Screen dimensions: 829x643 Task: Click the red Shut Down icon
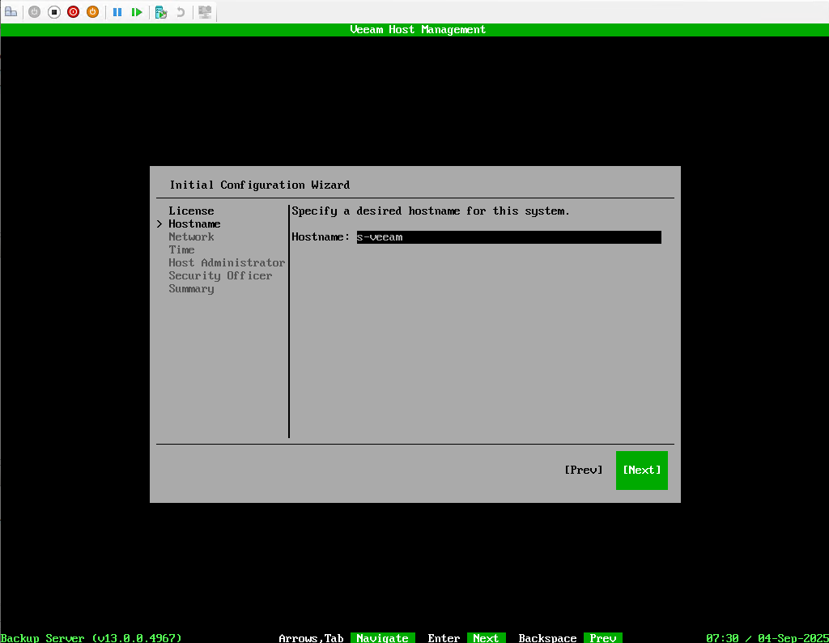click(74, 12)
